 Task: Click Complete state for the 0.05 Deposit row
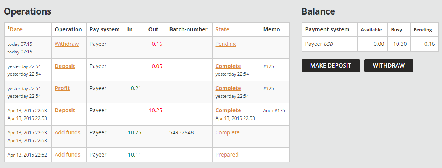228,66
